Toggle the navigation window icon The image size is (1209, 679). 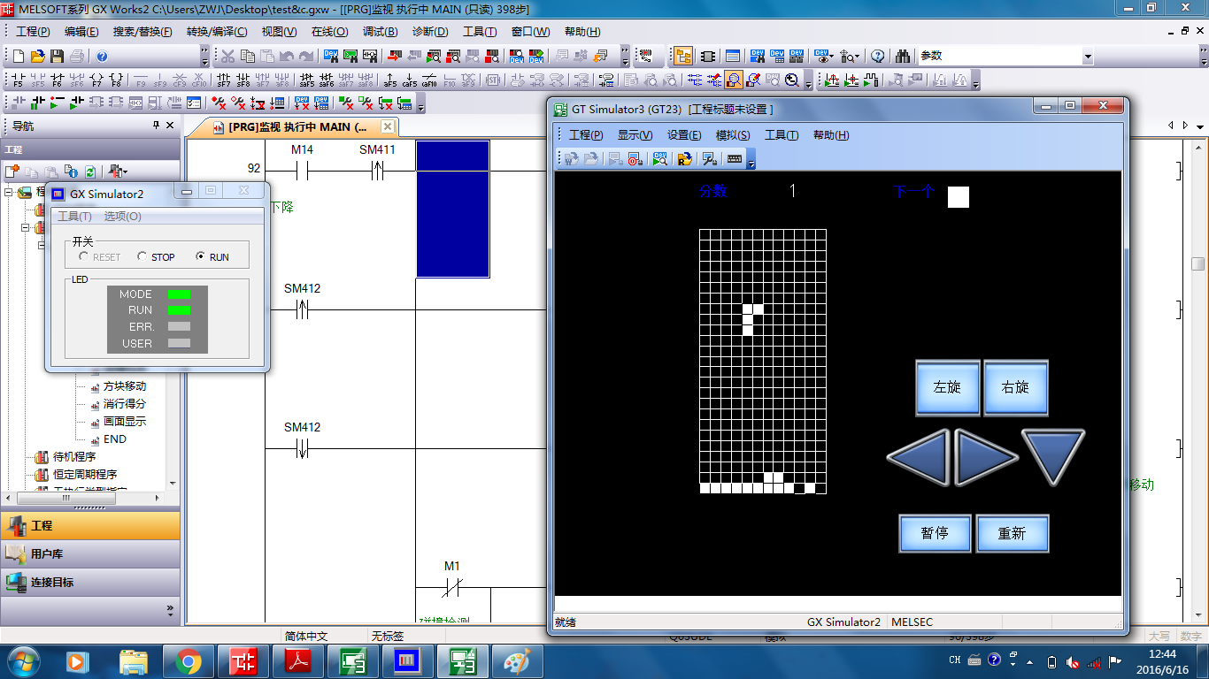683,57
